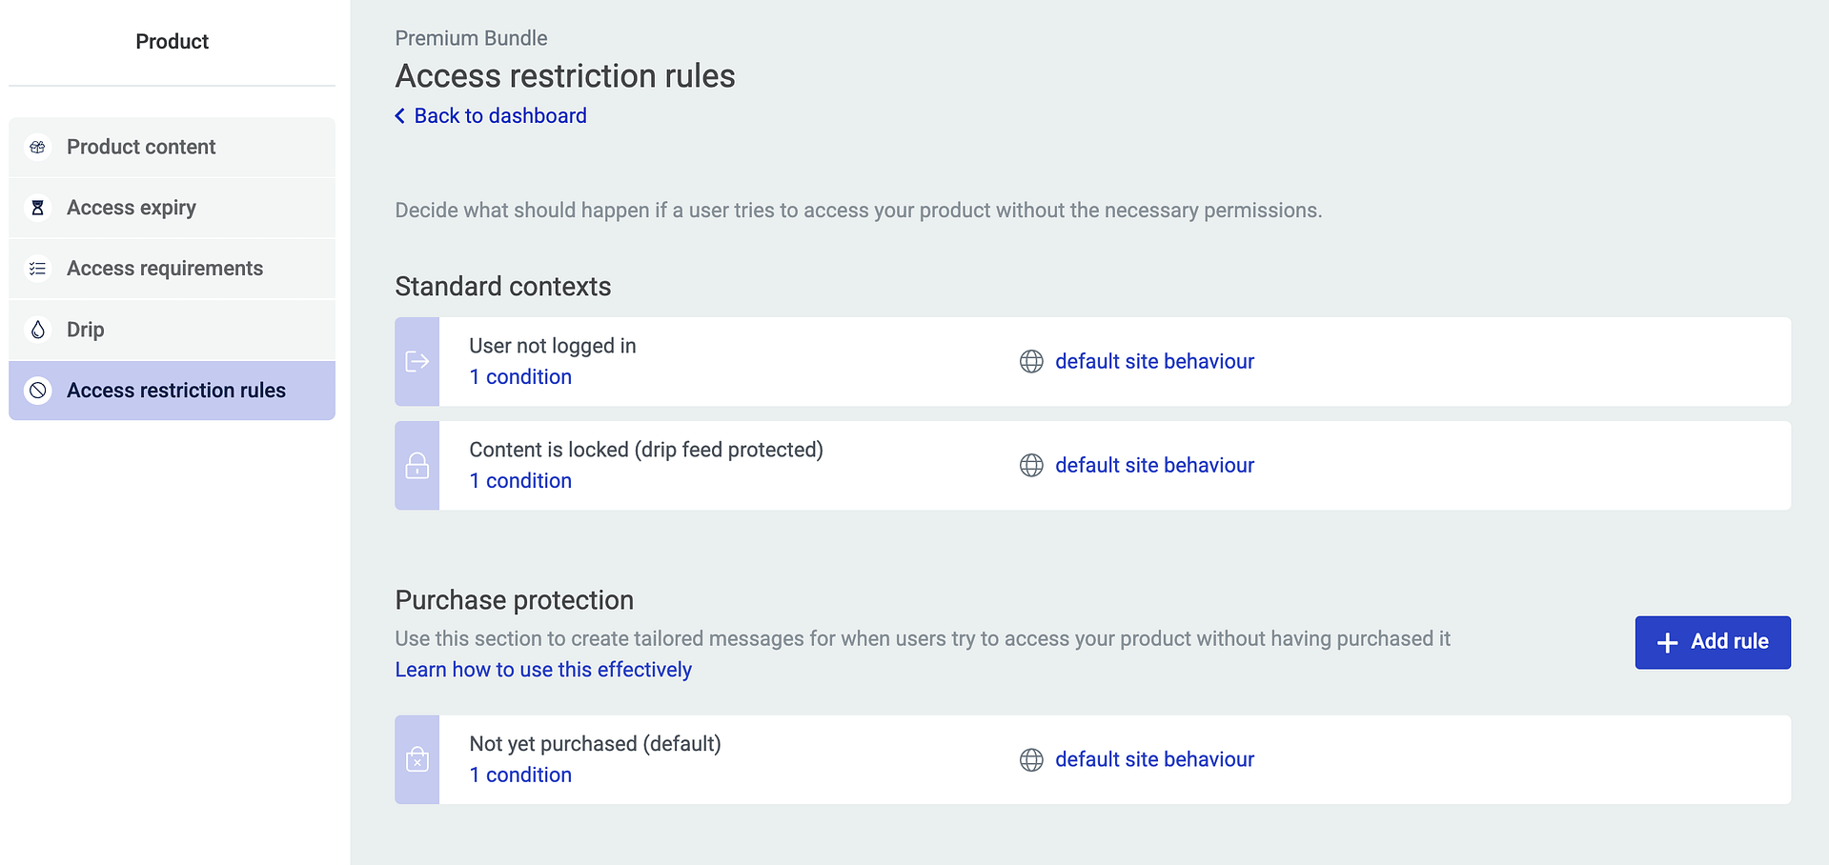Click the Add rule button
Screen dimensions: 1829x865
click(1712, 642)
